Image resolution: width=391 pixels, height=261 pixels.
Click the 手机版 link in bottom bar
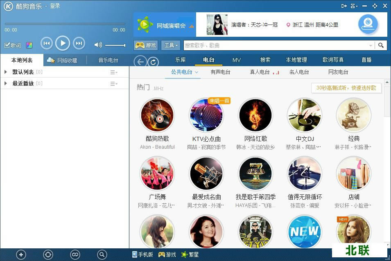tap(142, 254)
